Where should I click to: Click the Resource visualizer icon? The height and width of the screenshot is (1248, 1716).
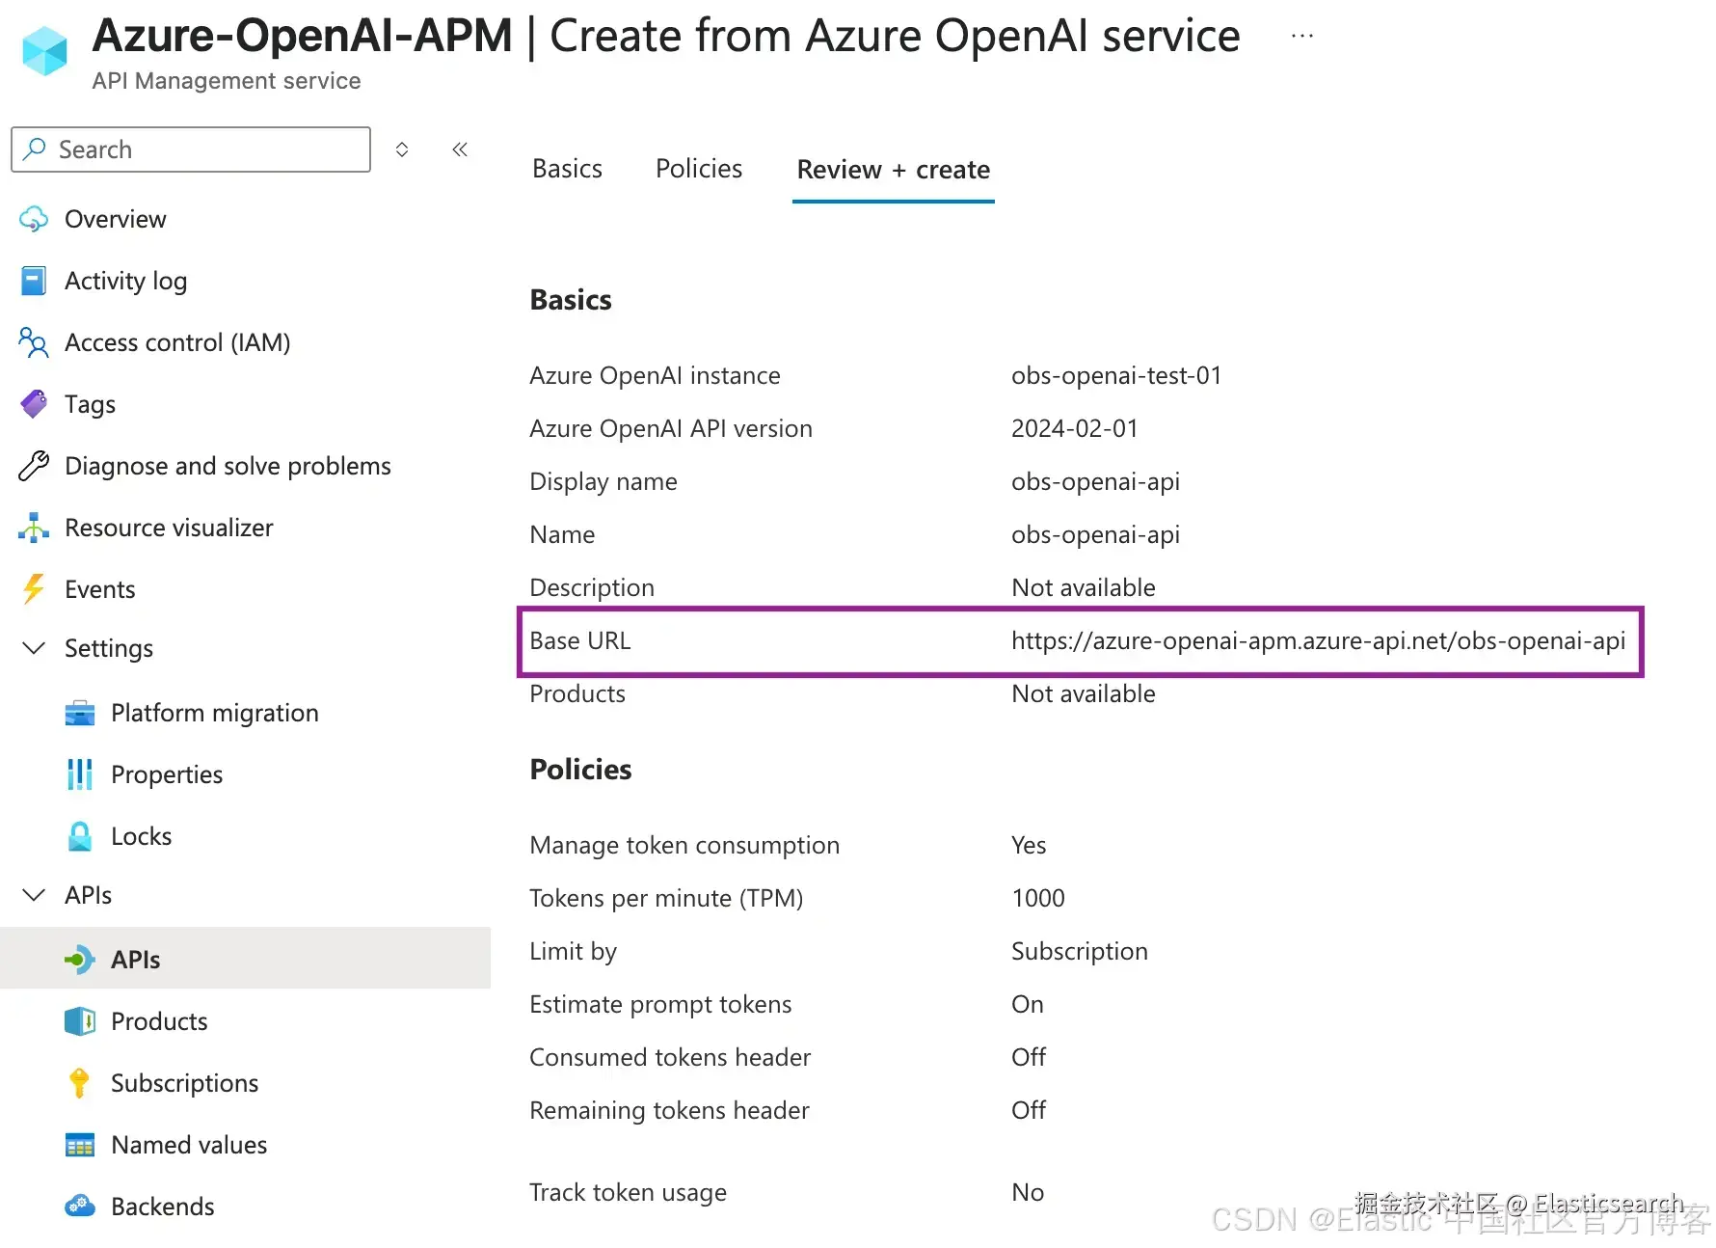click(34, 528)
